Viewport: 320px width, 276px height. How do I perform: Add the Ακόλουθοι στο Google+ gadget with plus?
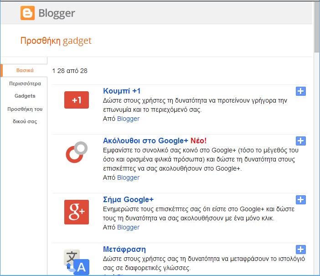coord(301,141)
